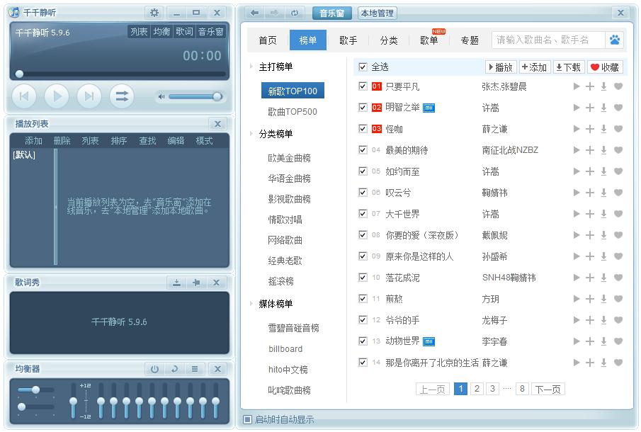The height and width of the screenshot is (432, 641).
Task: Search with the paw icon
Action: 614,40
